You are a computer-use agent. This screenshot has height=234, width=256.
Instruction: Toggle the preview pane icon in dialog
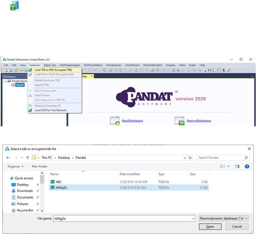click(237, 167)
